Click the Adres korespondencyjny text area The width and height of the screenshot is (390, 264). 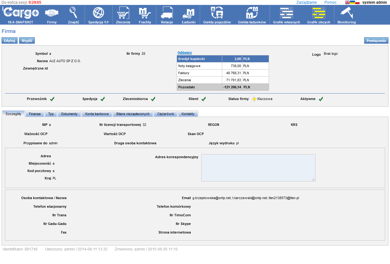(258, 168)
